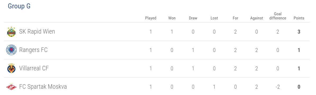The width and height of the screenshot is (316, 95).
Task: Click the Against column header
Action: pos(256,18)
